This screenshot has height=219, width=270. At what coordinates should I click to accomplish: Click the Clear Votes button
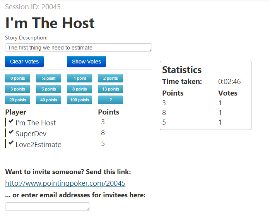(x=24, y=62)
